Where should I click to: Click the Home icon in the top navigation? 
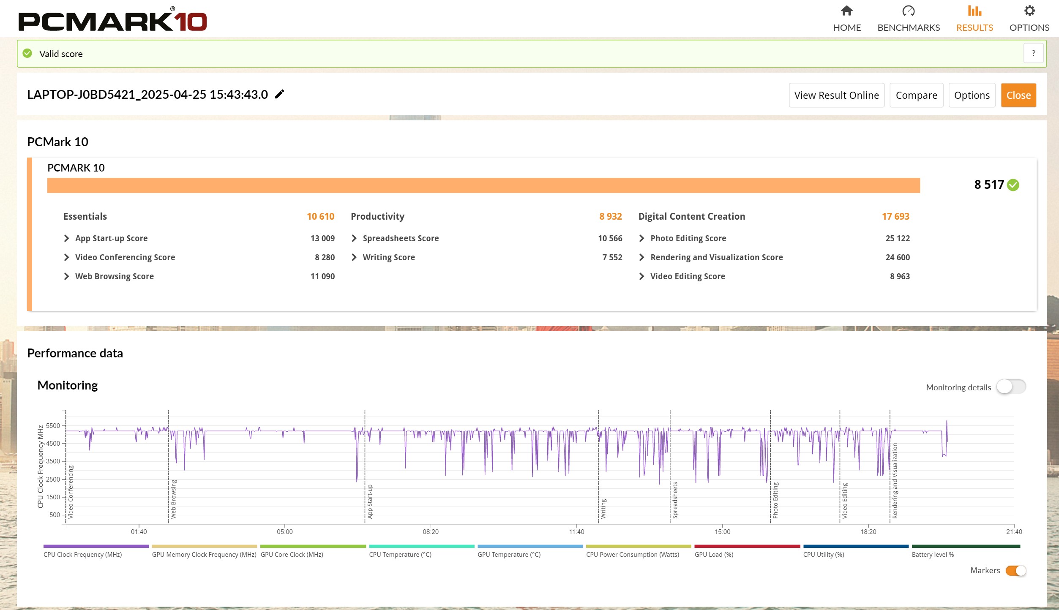point(846,11)
